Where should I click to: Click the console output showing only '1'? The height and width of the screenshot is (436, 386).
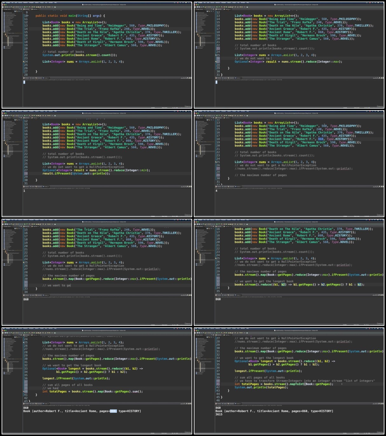click(x=24, y=191)
